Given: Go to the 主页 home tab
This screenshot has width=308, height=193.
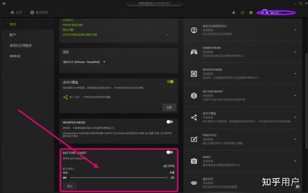Looking at the screenshot, I should pos(16,12).
